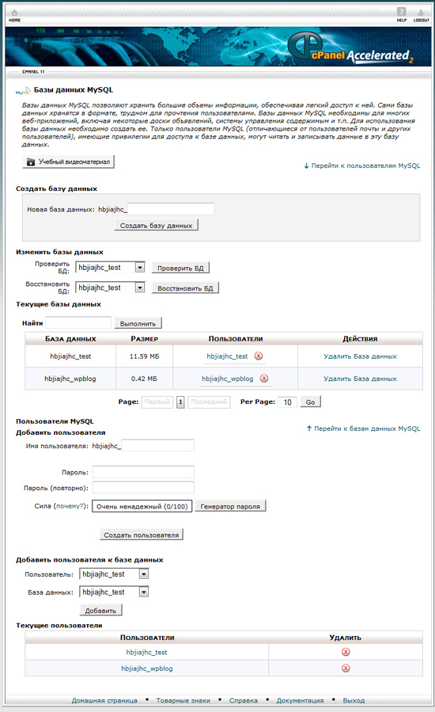Delete user hbjiajhc_wpblog in current users
The image size is (435, 712).
[346, 668]
